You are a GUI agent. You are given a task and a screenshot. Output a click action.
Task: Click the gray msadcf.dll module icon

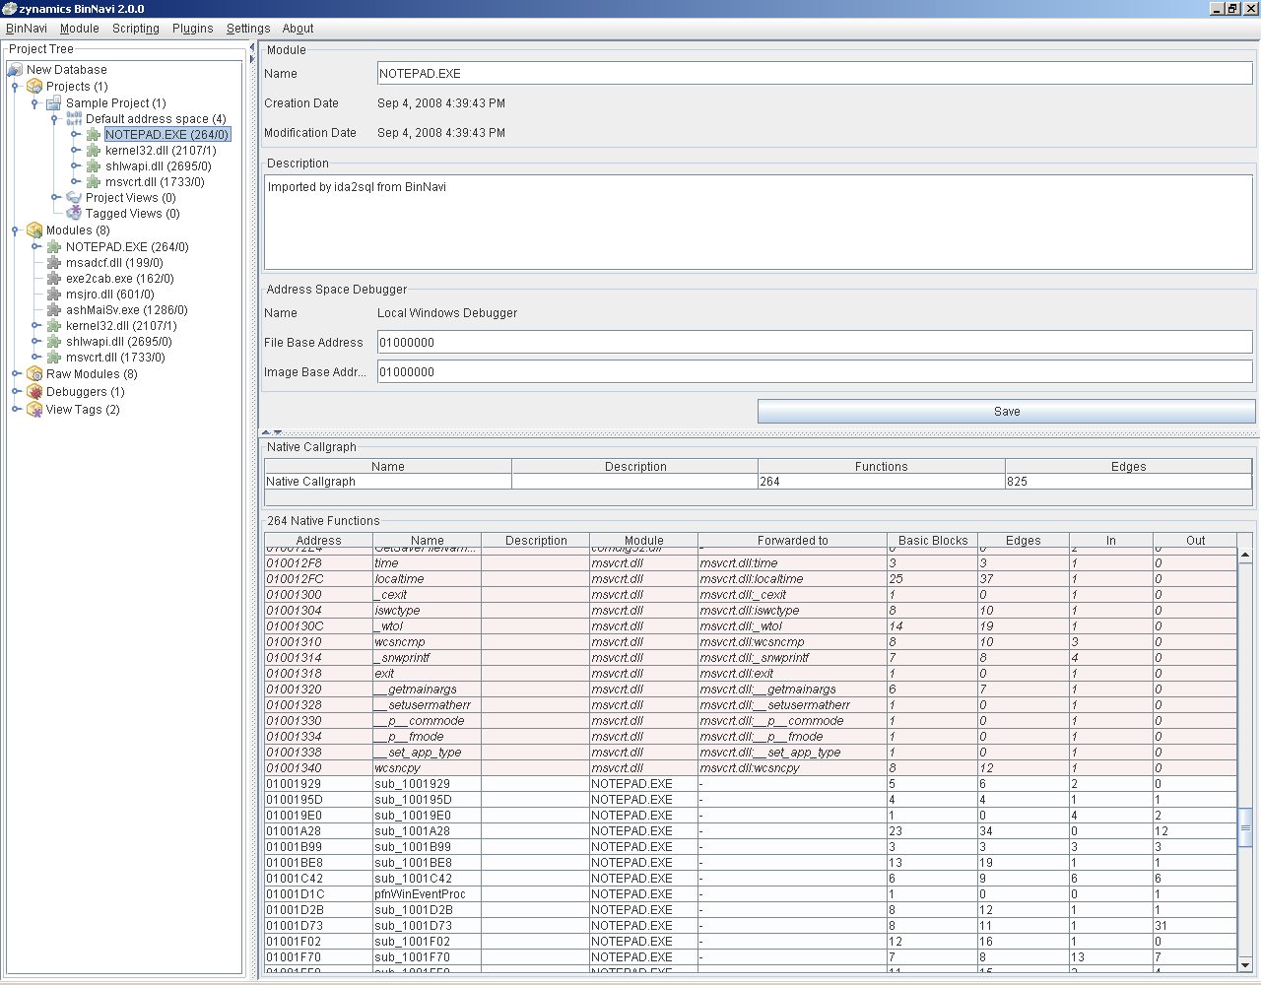tap(54, 262)
